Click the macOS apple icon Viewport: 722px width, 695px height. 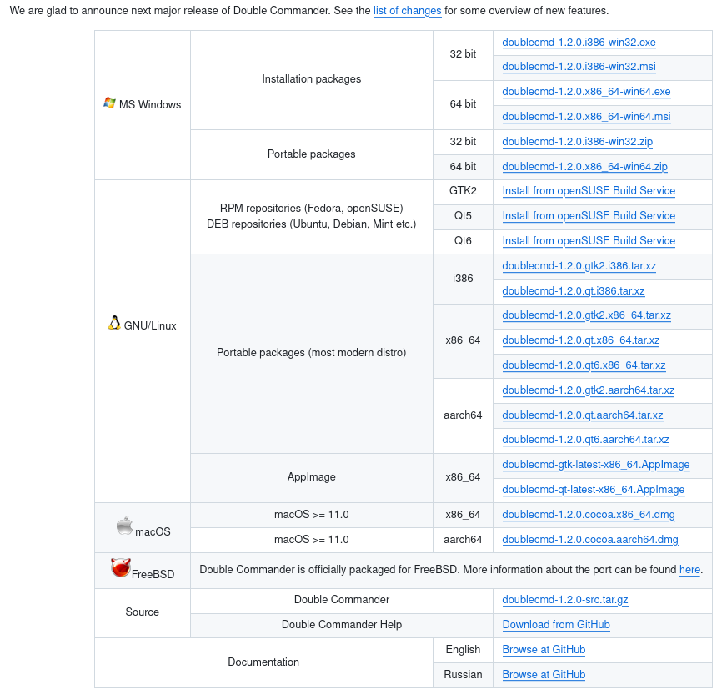coord(124,526)
